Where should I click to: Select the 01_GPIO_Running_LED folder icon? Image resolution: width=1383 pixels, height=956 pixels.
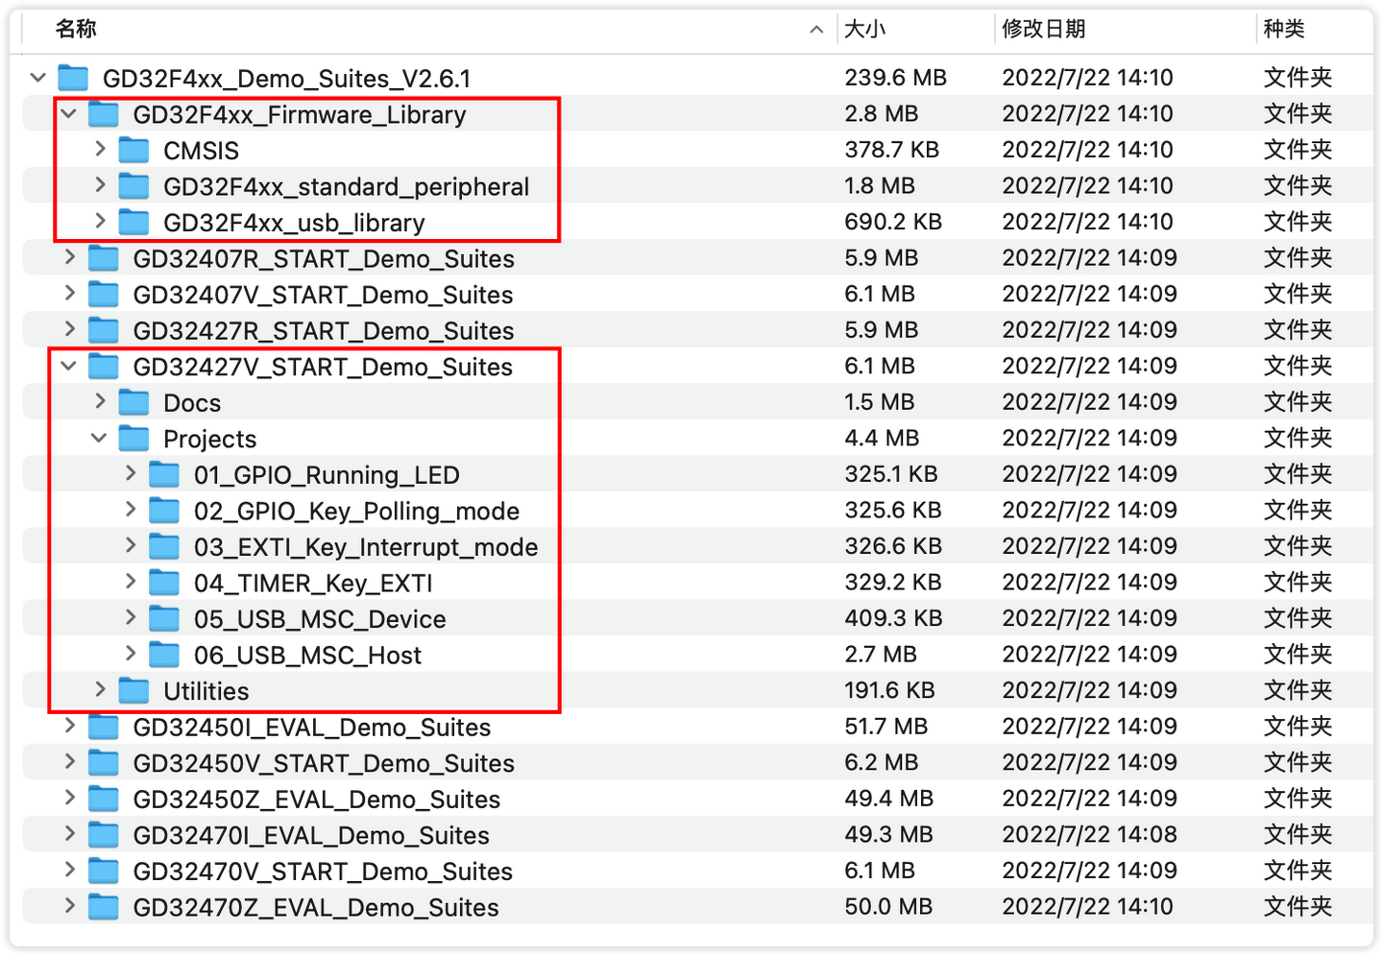[164, 473]
